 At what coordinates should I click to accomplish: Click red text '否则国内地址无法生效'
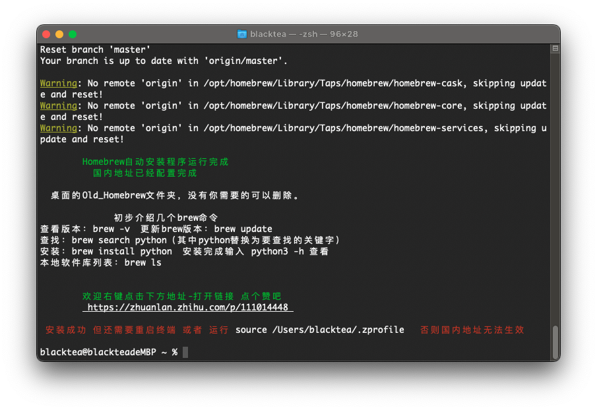coord(472,330)
